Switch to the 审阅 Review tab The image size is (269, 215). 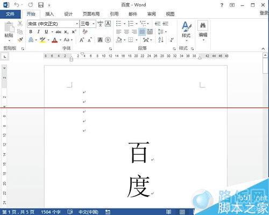click(x=152, y=14)
